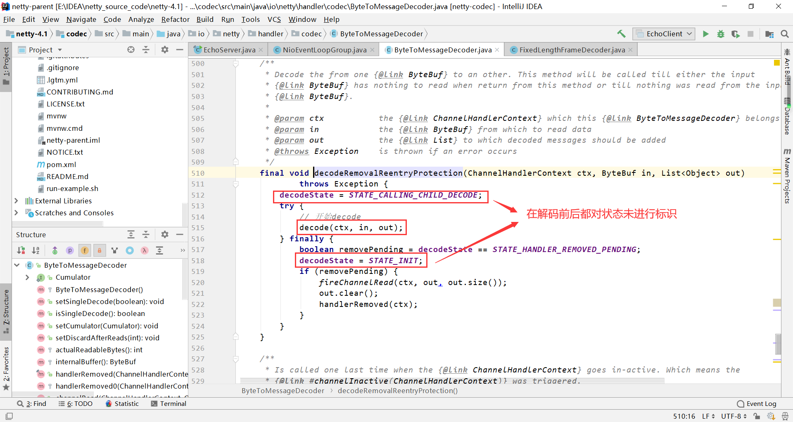Expand all in Structure panel header
The height and width of the screenshot is (422, 793).
click(x=131, y=234)
